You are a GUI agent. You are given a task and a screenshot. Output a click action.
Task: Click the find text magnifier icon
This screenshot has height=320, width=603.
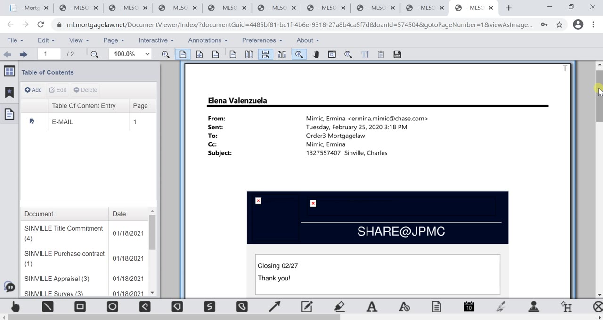tap(348, 55)
